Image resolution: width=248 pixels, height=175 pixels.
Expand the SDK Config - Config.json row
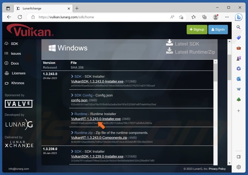tap(92, 95)
